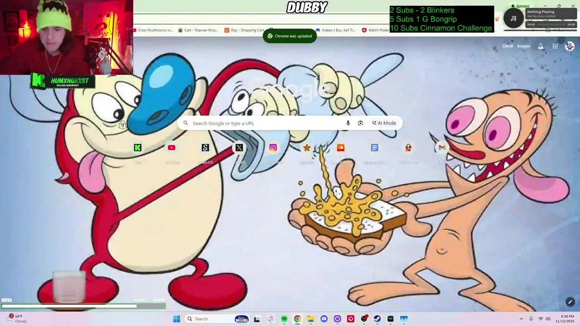The width and height of the screenshot is (580, 326).
Task: Customize Chrome with the pencil button
Action: 570,302
